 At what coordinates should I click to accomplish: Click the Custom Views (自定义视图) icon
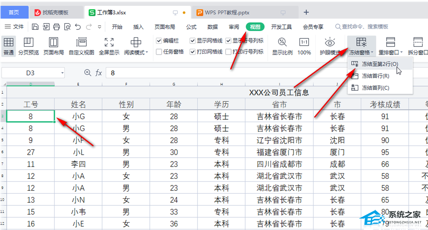81,43
